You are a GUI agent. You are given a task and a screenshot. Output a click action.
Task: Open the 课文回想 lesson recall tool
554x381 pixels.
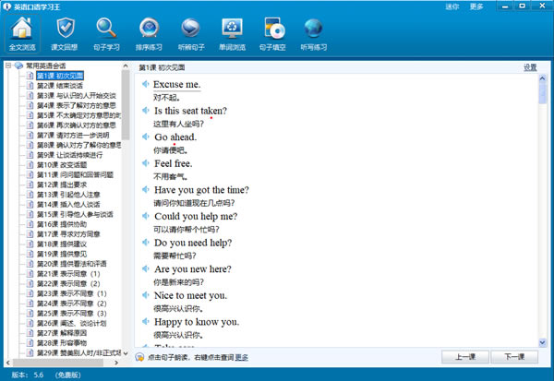(x=65, y=32)
